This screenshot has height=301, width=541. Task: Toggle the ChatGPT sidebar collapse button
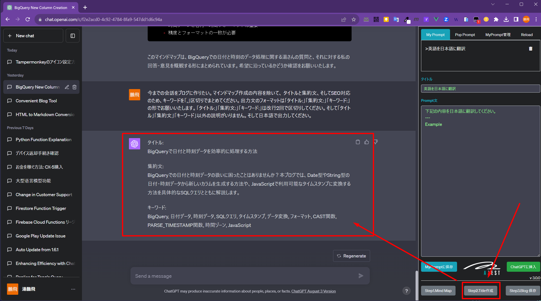point(73,36)
